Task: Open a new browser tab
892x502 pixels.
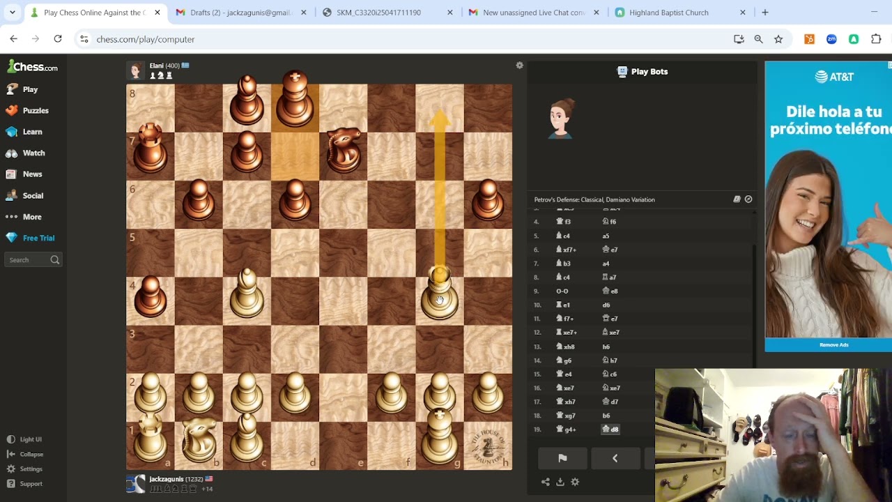Action: [x=765, y=13]
